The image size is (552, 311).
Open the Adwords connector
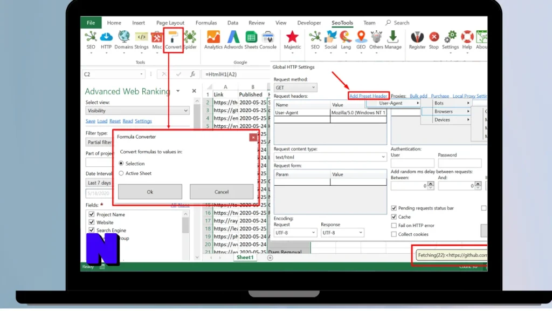(x=233, y=40)
